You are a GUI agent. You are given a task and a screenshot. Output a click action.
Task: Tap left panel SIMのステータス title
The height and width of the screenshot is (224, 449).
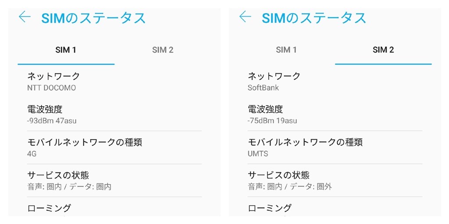[x=93, y=18]
